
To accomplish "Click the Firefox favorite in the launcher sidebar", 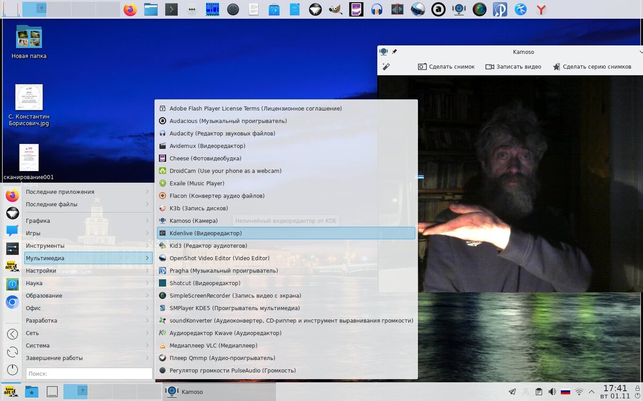I will point(12,195).
